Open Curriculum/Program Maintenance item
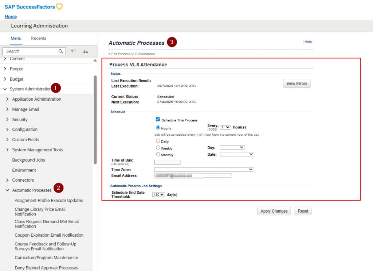The width and height of the screenshot is (373, 271). click(46, 258)
